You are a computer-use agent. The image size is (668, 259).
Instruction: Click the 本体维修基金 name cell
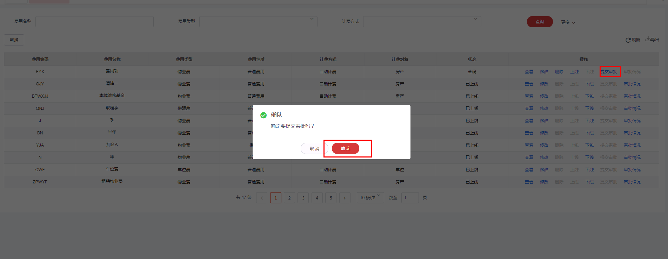(112, 96)
